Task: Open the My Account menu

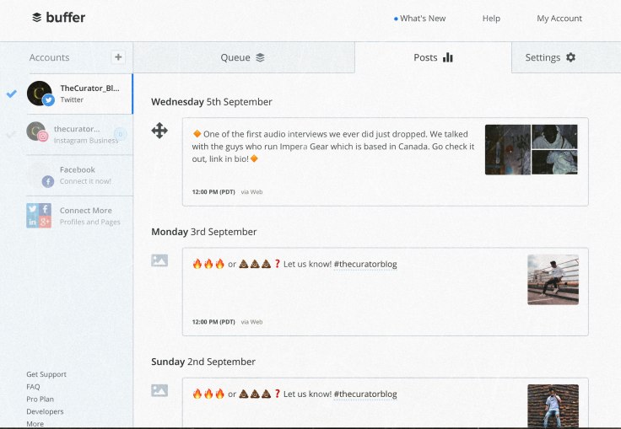Action: pyautogui.click(x=559, y=19)
